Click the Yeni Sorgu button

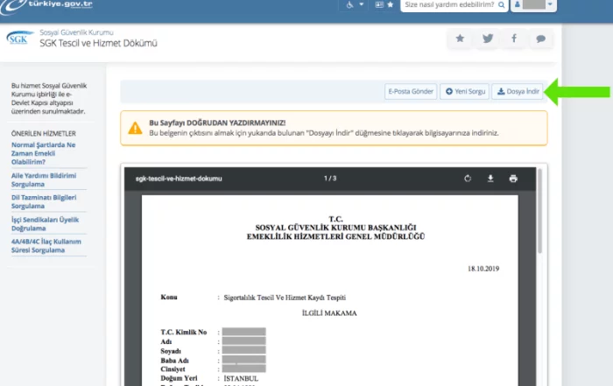[x=464, y=91]
